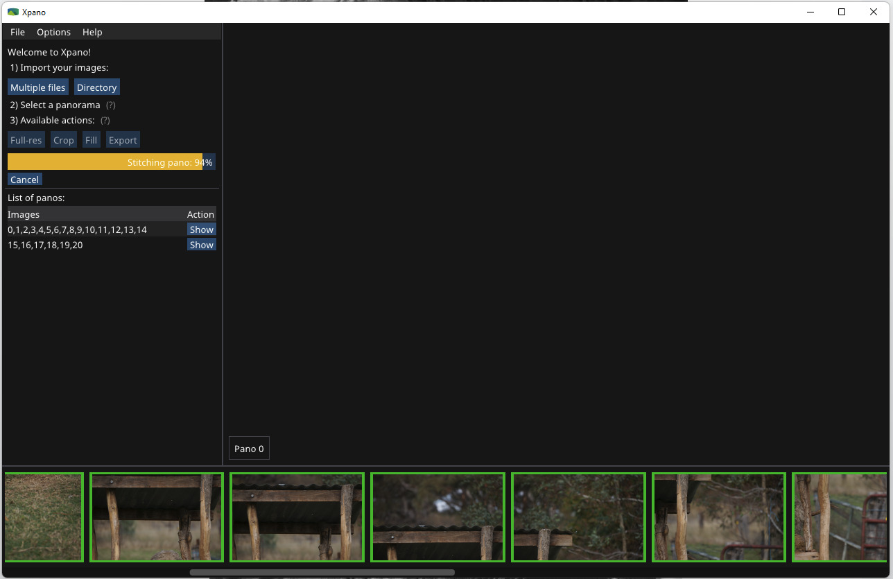
Task: Click help hint next to Select a panorama
Action: pos(110,105)
